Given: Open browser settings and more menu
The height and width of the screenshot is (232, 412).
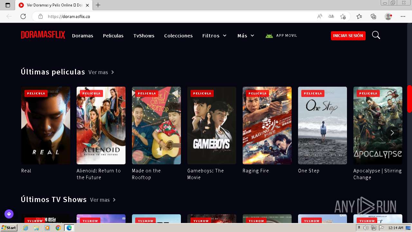Looking at the screenshot, I should 403,16.
